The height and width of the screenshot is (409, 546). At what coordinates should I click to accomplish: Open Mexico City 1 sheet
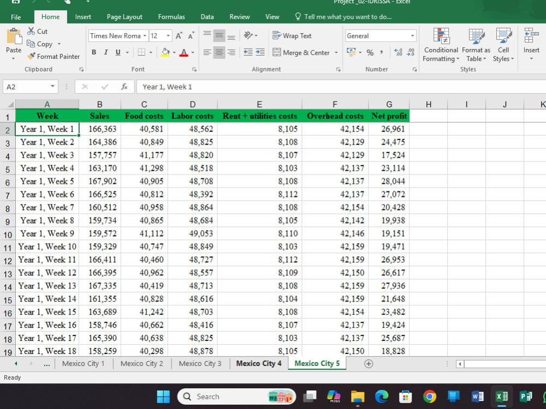(83, 363)
